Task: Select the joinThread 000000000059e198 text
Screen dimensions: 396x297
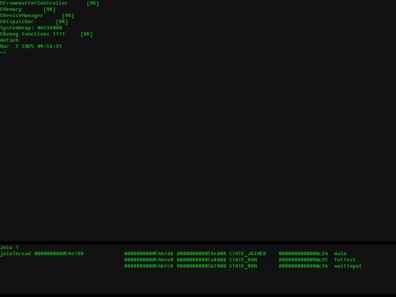Action: 42,254
